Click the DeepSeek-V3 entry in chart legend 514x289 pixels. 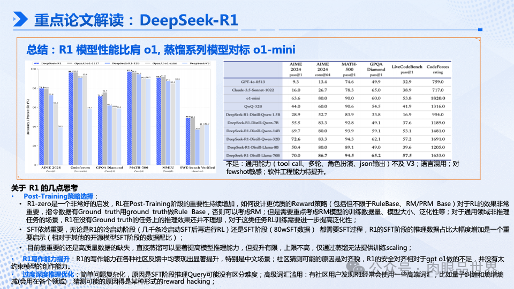point(196,63)
